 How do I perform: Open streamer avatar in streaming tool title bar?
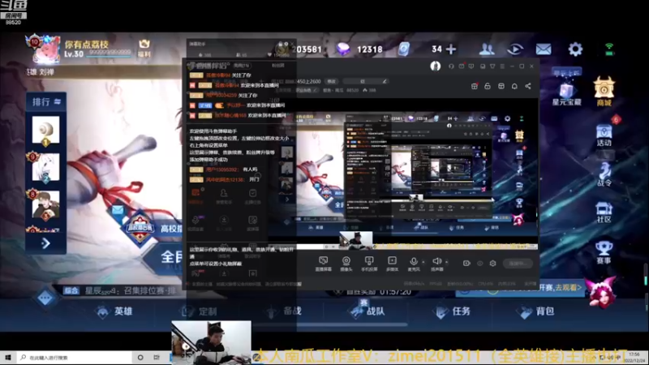tap(435, 67)
